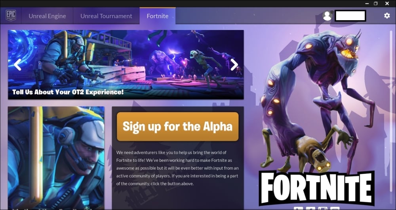Advance banner with right chevron arrow
The image size is (396, 210).
pos(234,65)
